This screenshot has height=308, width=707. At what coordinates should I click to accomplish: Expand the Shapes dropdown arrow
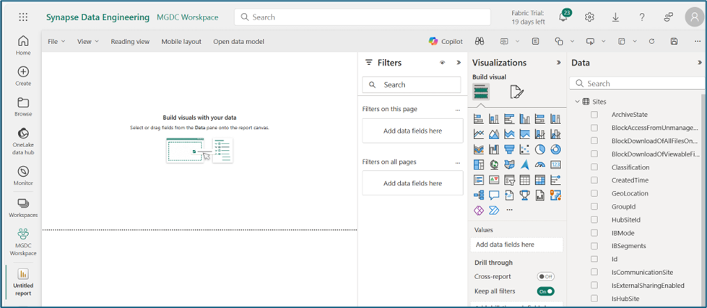(572, 41)
